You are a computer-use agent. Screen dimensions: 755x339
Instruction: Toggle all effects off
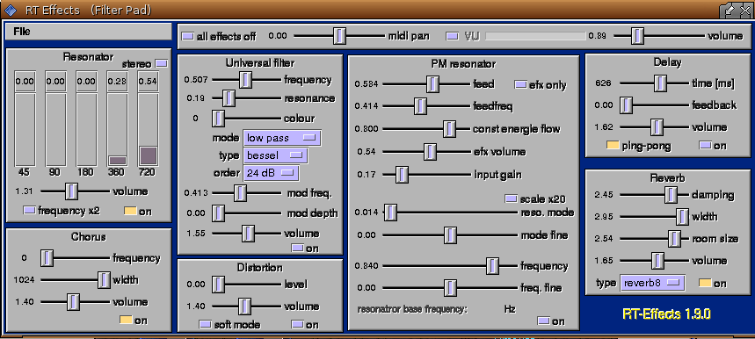pyautogui.click(x=188, y=36)
